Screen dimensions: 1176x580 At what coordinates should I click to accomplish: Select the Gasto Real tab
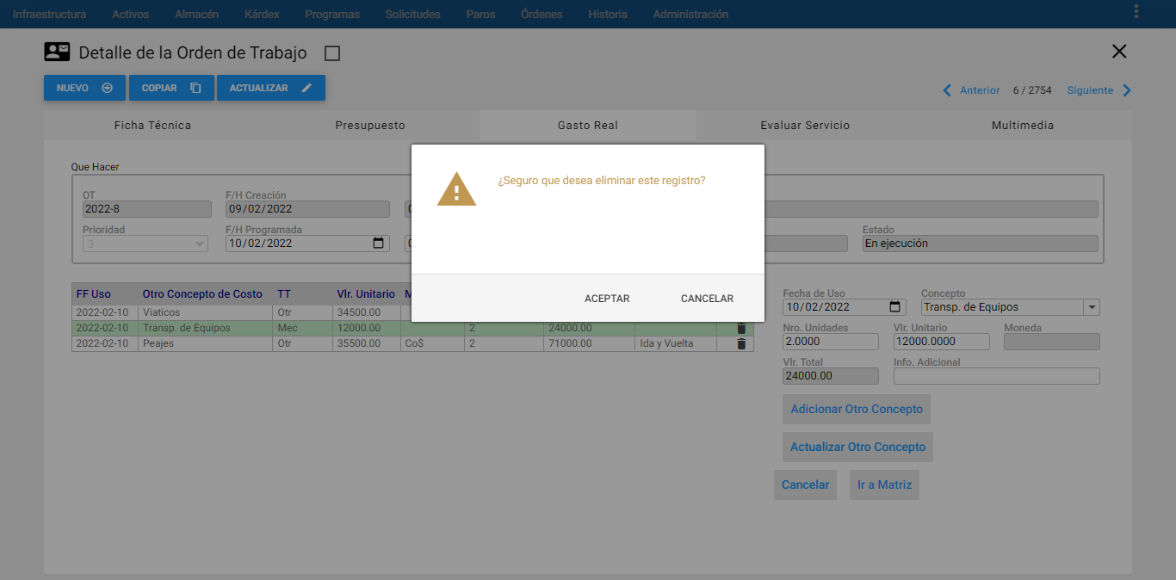coord(588,125)
